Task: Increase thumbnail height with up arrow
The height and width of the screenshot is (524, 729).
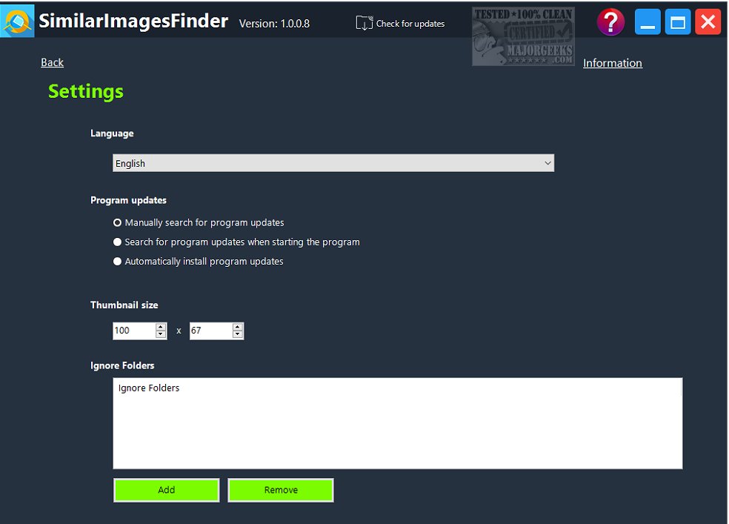Action: (x=238, y=327)
